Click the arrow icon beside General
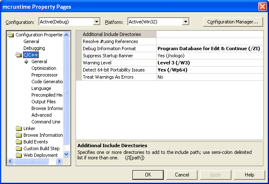Viewport: 269px width, 184px height. (x=26, y=61)
